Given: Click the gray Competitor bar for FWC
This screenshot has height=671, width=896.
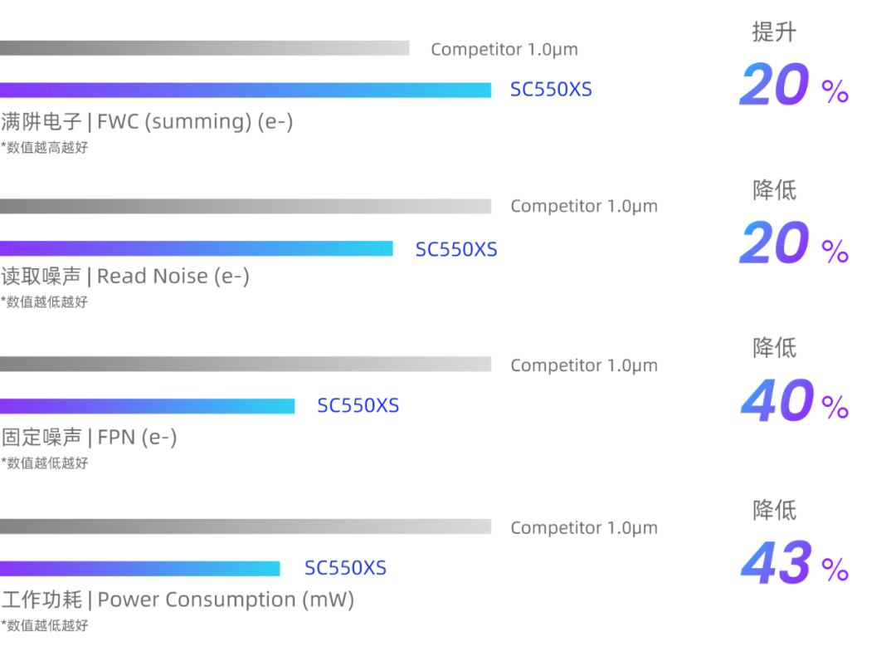Looking at the screenshot, I should coord(205,48).
